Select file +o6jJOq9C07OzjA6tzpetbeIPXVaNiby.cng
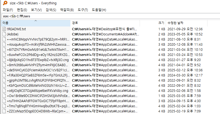This screenshot has width=220, height=114. [x=37, y=91]
